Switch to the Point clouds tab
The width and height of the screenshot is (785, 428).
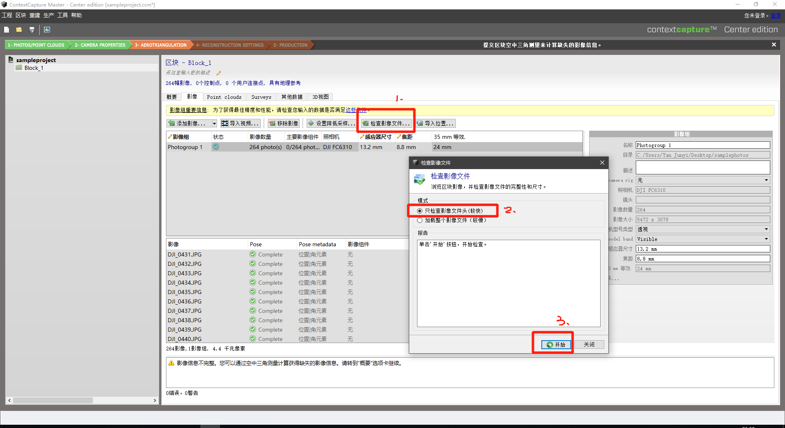coord(224,97)
